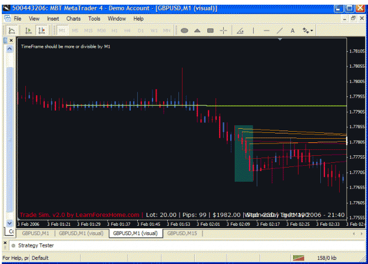
Task: Select the line chart icon in toolbar
Action: pos(12,31)
